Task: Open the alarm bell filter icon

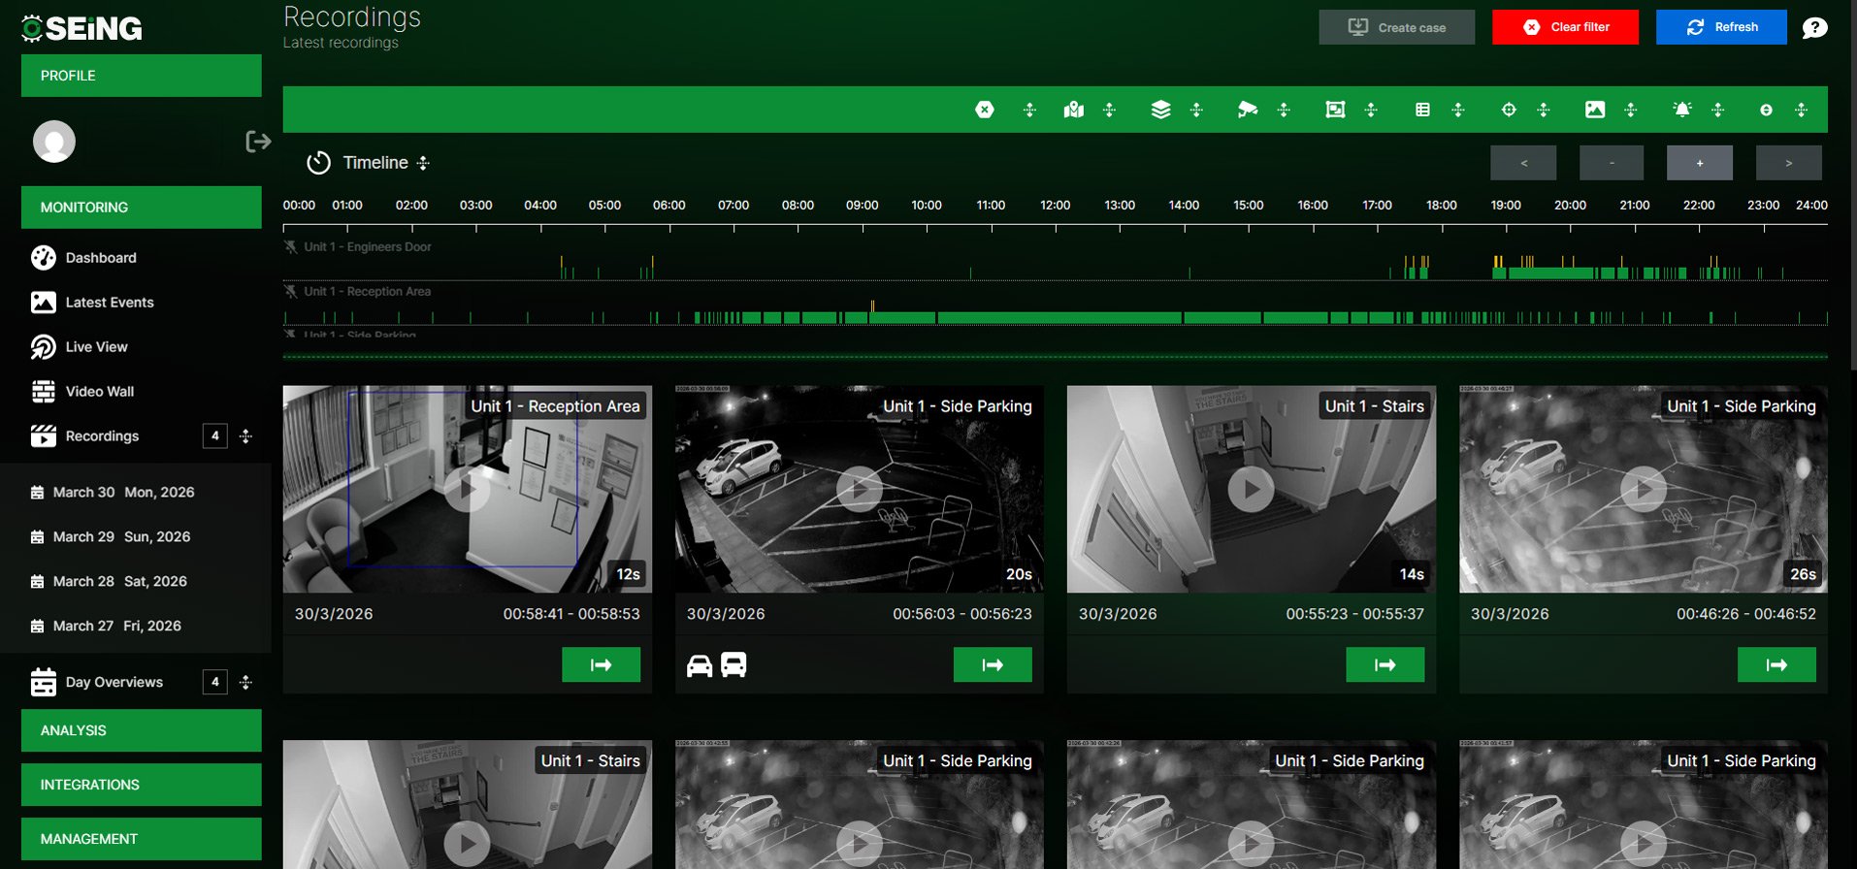Action: (1682, 110)
